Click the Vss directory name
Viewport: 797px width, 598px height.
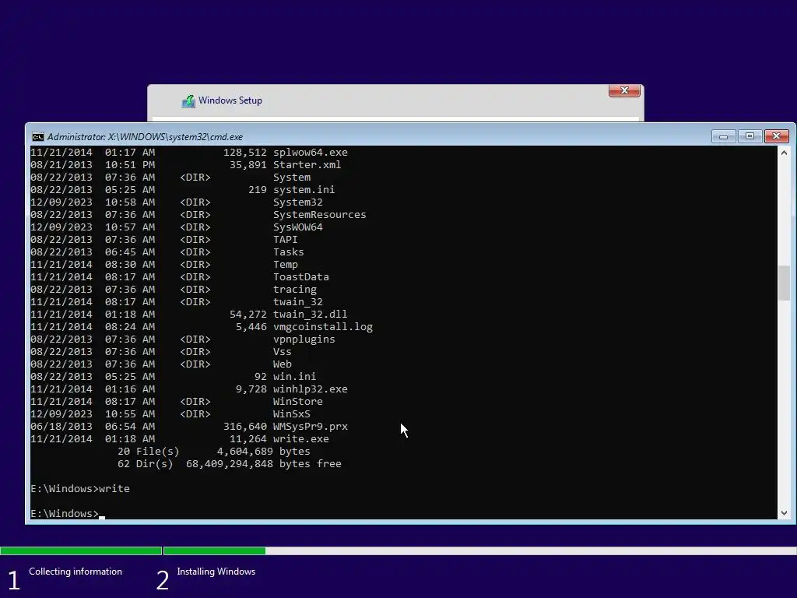click(282, 351)
